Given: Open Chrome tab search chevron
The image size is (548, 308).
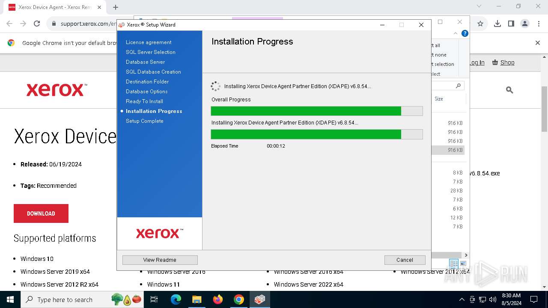Looking at the screenshot, I should pyautogui.click(x=479, y=6).
